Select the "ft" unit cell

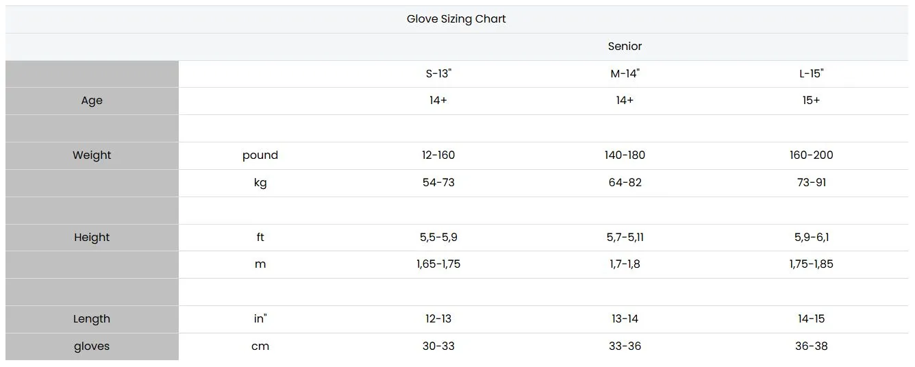click(260, 238)
